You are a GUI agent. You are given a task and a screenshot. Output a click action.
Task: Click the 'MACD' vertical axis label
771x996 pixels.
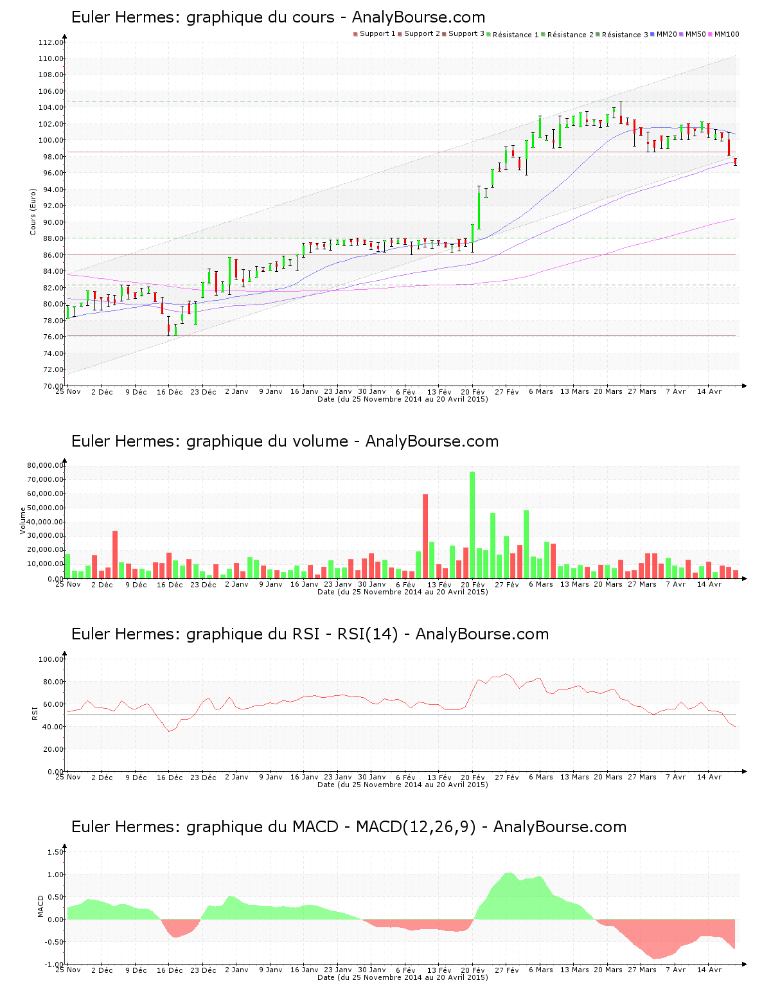(x=41, y=906)
